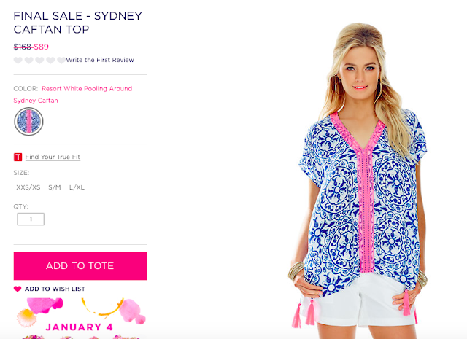Open Find Your True Fit link
467x339 pixels.
(53, 157)
